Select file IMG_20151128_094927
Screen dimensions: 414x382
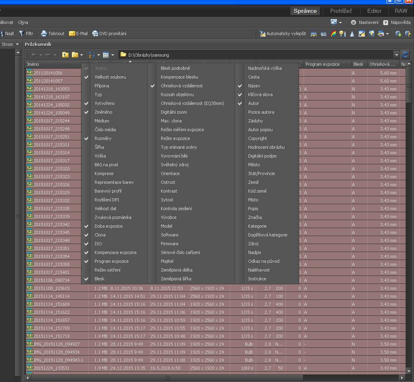pos(56,344)
